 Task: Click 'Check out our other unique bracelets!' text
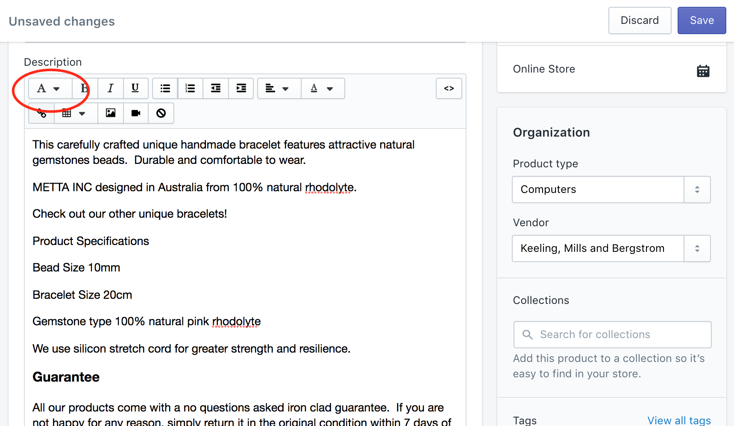129,214
